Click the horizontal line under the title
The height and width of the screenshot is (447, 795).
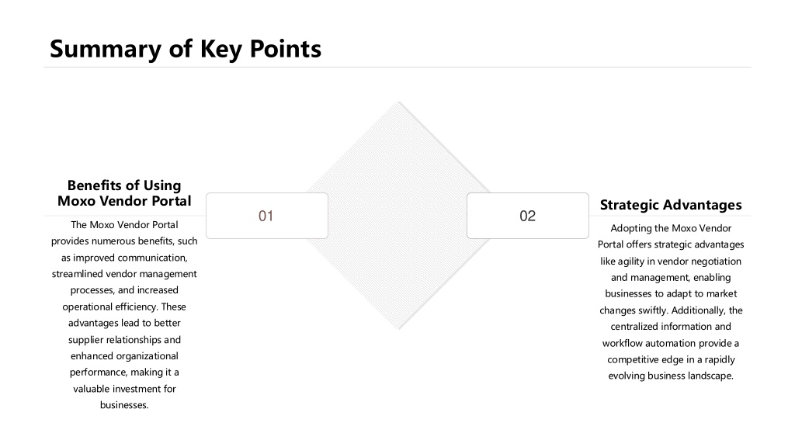coord(397,67)
